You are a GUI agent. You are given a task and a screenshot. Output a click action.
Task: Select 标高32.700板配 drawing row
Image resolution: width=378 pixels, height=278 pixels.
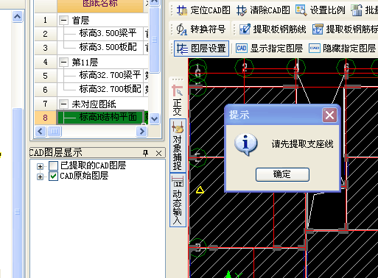click(x=101, y=90)
